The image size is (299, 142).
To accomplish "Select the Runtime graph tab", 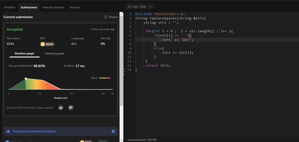I will [x=25, y=53].
